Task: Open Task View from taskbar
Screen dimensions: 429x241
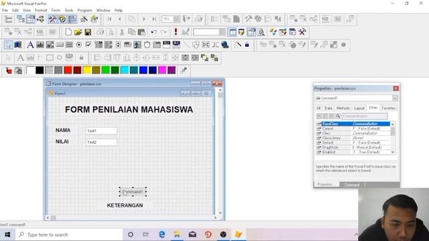Action: pyautogui.click(x=146, y=234)
